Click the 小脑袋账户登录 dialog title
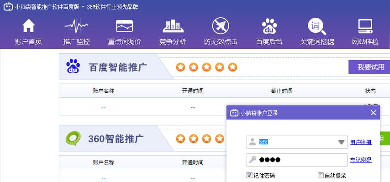Image resolution: width=390 pixels, height=182 pixels. pyautogui.click(x=259, y=113)
